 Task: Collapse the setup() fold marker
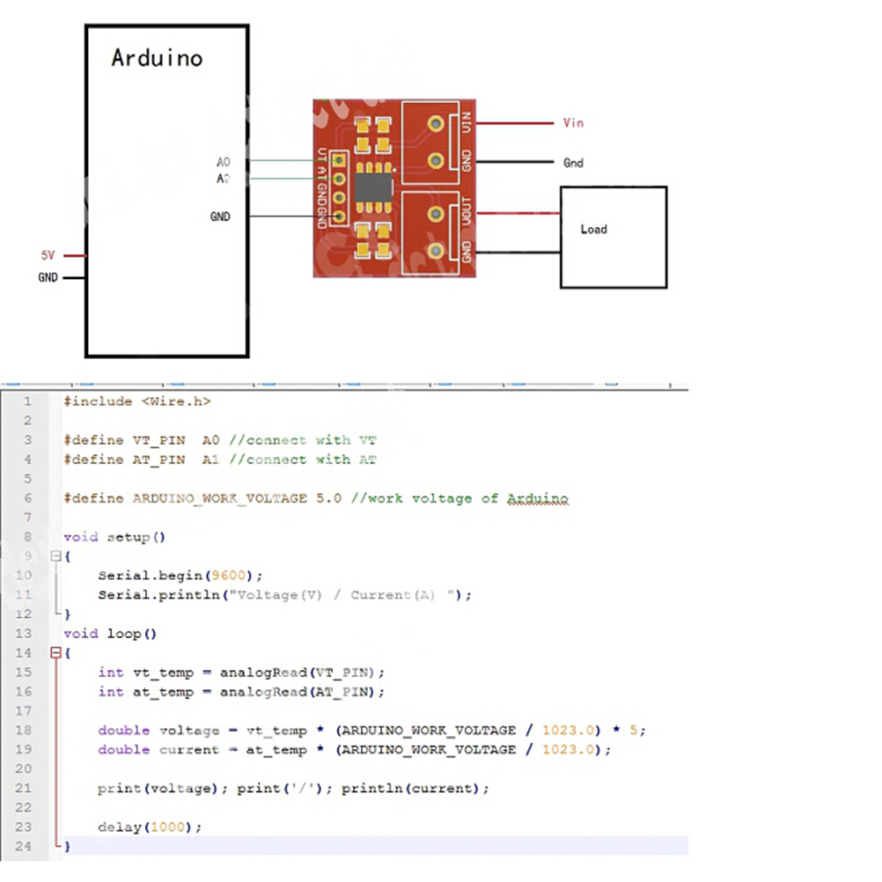(x=55, y=556)
